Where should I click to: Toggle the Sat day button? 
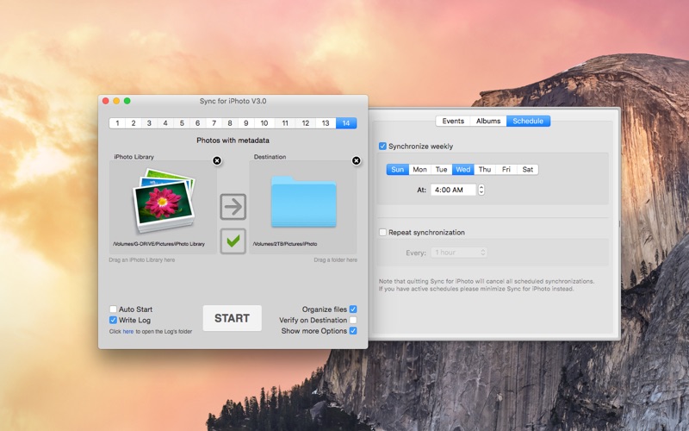pyautogui.click(x=528, y=169)
